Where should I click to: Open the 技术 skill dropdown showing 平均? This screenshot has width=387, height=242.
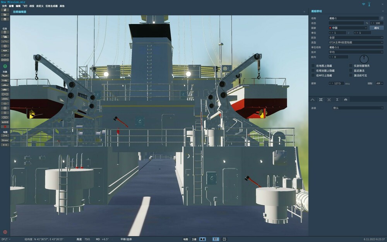tap(356, 52)
